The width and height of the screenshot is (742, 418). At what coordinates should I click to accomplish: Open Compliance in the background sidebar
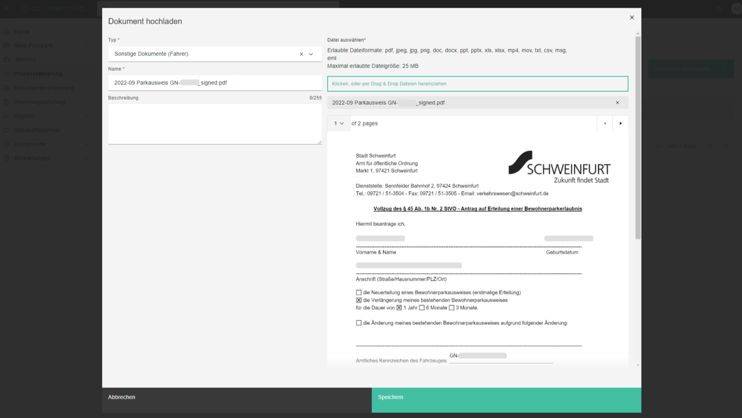pos(30,144)
